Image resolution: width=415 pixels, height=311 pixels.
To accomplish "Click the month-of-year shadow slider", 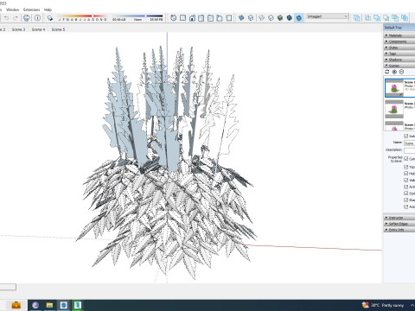I will click(82, 18).
